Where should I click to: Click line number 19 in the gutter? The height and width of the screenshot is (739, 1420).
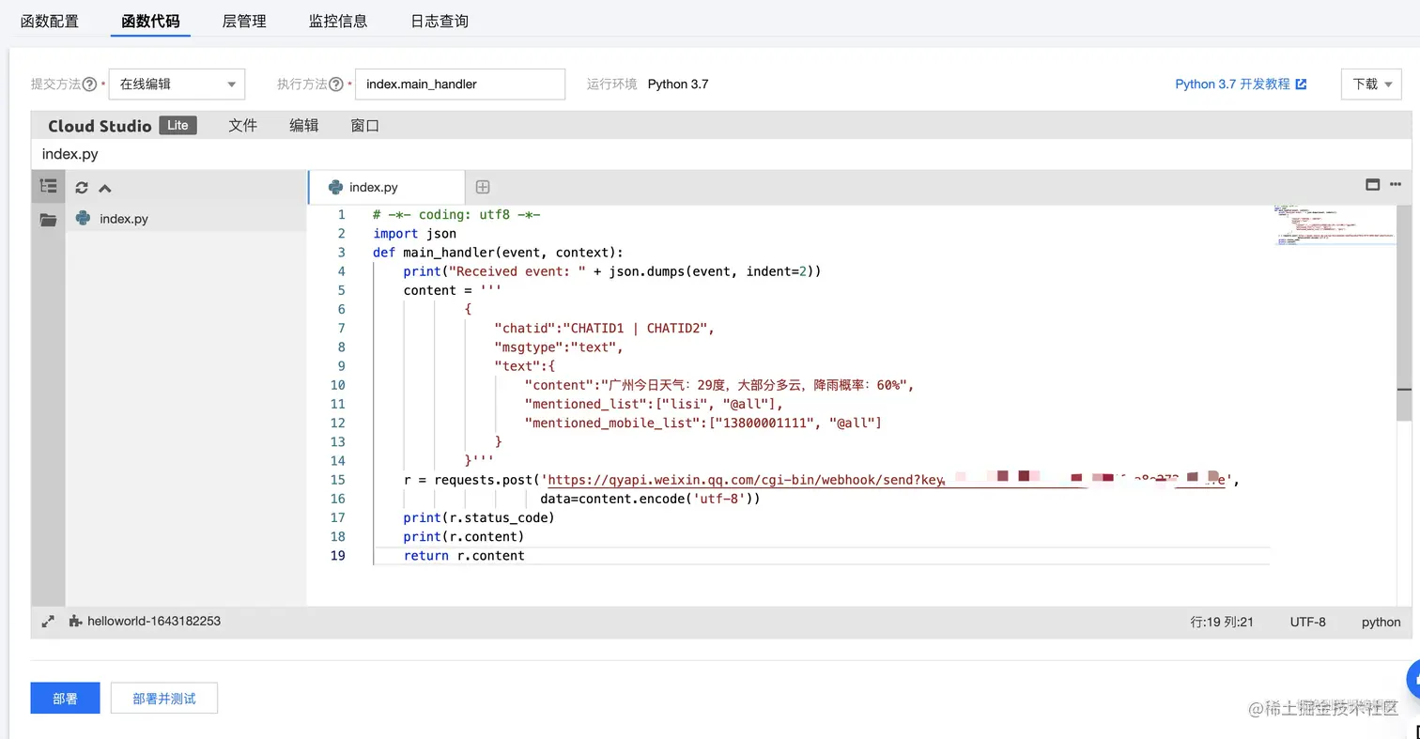coord(337,556)
